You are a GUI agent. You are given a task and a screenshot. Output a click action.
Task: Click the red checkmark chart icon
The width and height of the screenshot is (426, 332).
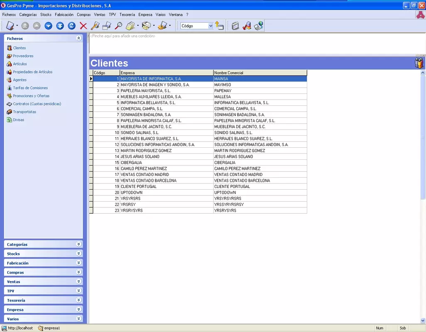pyautogui.click(x=247, y=26)
